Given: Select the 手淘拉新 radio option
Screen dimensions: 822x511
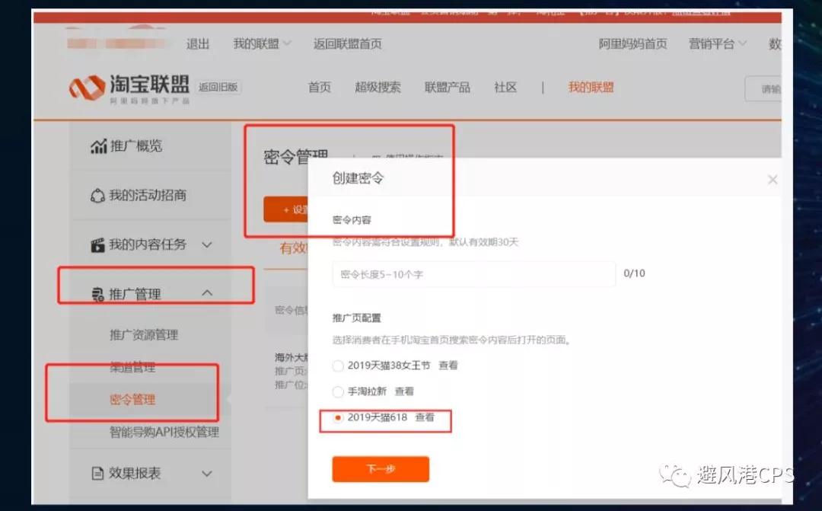Looking at the screenshot, I should tap(338, 392).
